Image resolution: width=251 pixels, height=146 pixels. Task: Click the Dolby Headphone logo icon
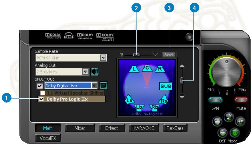tap(69, 36)
